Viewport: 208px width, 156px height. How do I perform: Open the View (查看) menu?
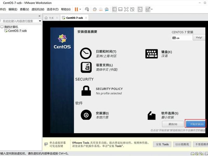coord(24,9)
